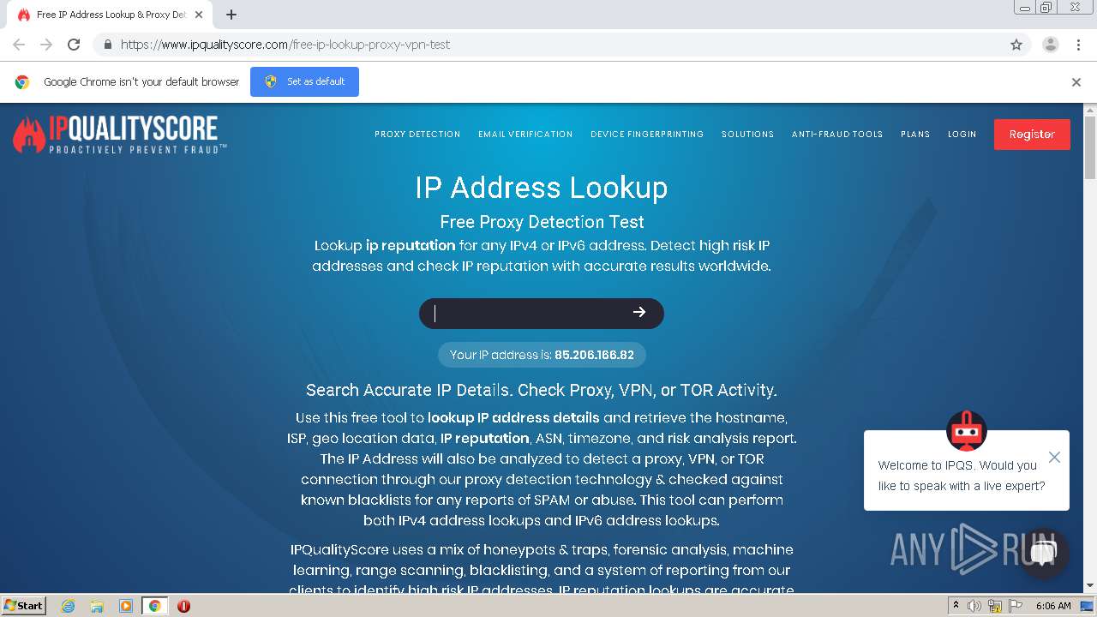This screenshot has height=617, width=1097.
Task: Close the Free IP Address Lookup tab
Action: point(200,15)
